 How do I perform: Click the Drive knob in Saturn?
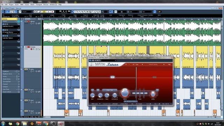point(125,93)
